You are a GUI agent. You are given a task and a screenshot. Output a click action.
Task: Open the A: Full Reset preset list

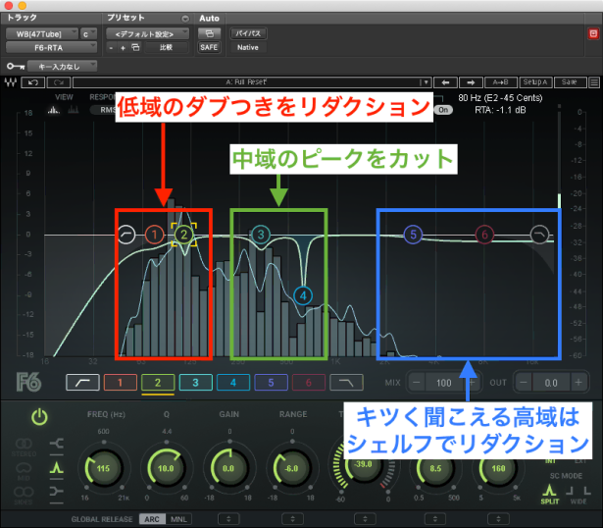252,82
